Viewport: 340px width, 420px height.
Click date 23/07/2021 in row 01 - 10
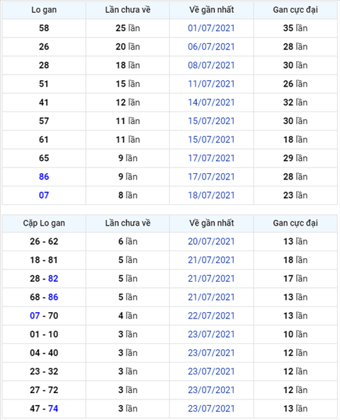(x=211, y=334)
